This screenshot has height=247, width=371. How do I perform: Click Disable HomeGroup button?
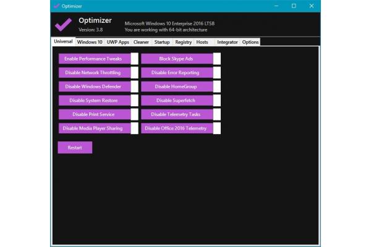coord(177,86)
